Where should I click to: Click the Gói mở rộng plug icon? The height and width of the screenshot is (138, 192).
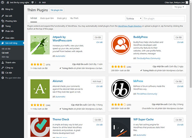click(3, 43)
